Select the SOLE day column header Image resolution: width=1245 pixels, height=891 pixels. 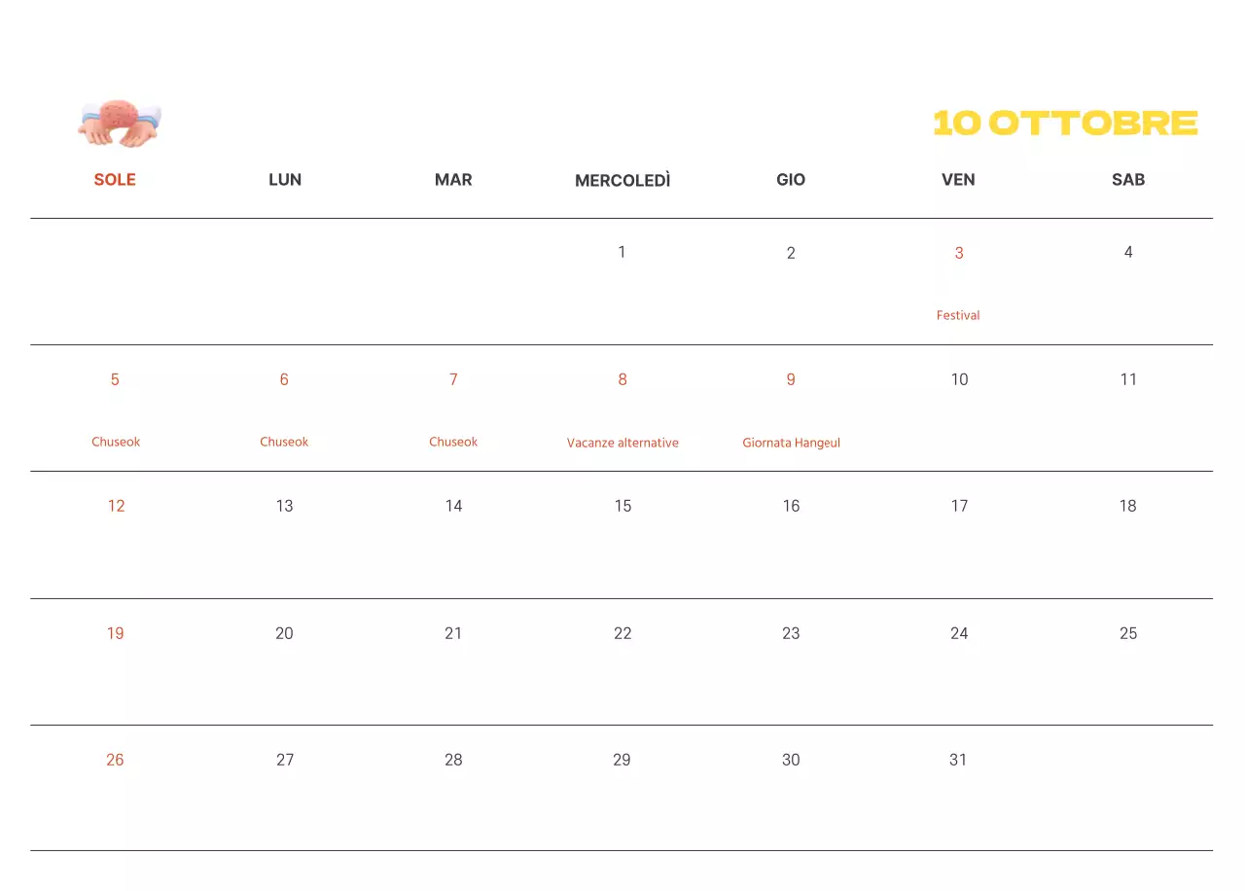pyautogui.click(x=115, y=180)
